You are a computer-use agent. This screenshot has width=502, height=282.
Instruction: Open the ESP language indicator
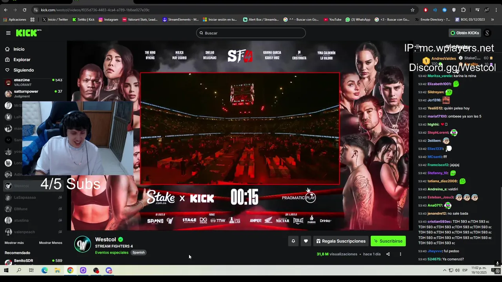[465, 270]
